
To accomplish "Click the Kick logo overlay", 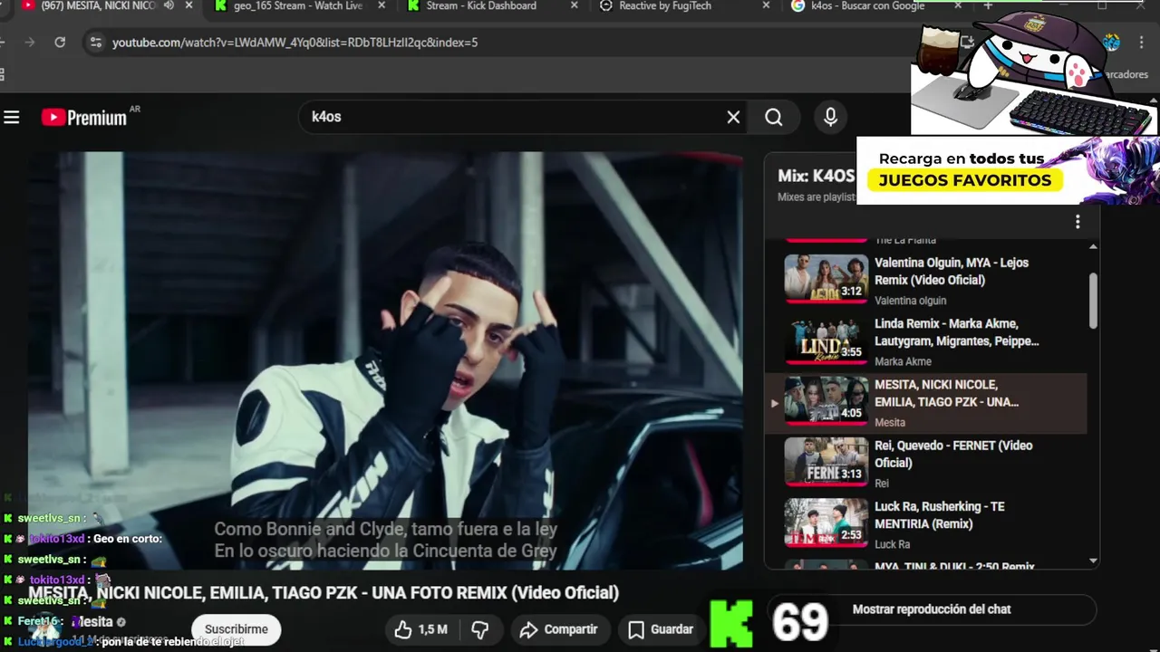I will pos(731,623).
